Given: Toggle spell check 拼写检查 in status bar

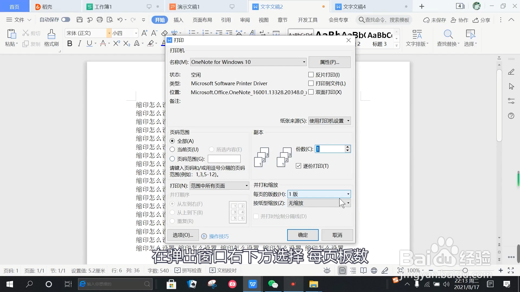Looking at the screenshot, I should click(x=188, y=270).
